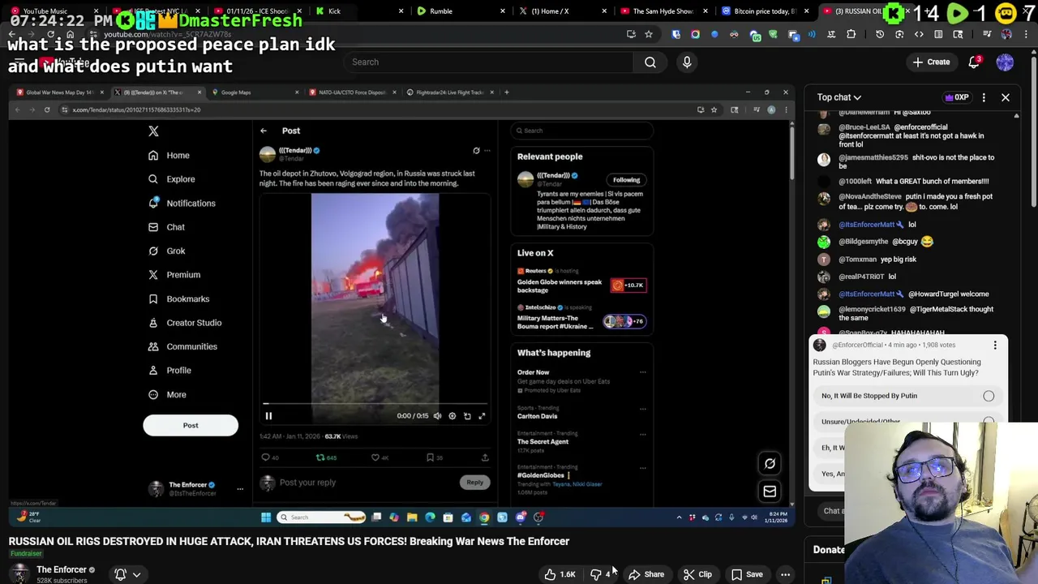Open X account switcher three dots

click(239, 489)
